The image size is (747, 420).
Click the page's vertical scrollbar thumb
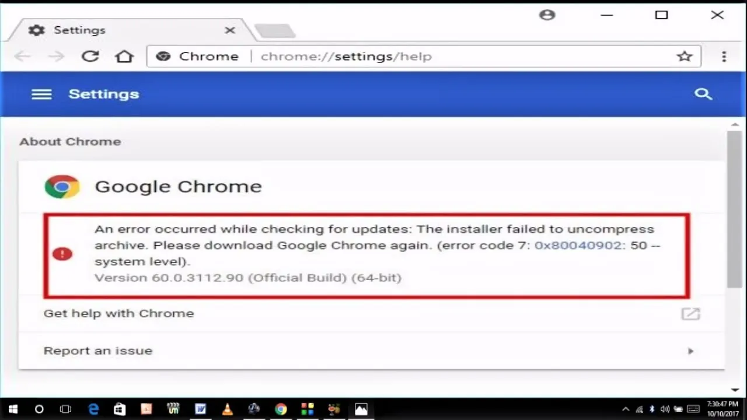[x=734, y=209]
